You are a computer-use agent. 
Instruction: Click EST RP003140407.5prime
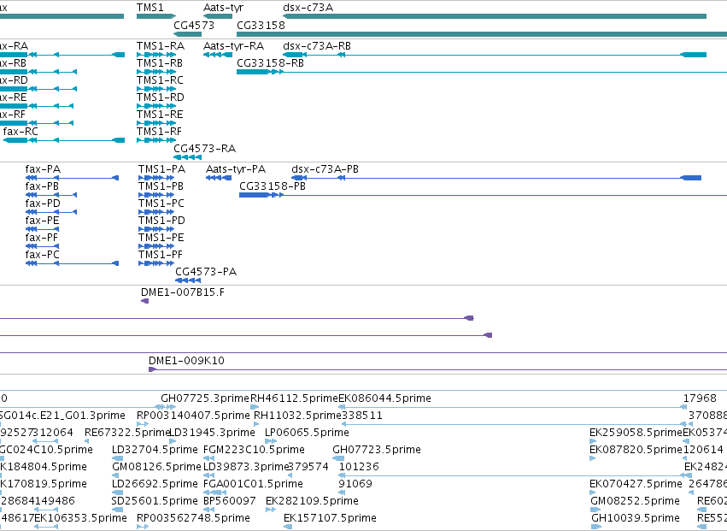click(193, 416)
